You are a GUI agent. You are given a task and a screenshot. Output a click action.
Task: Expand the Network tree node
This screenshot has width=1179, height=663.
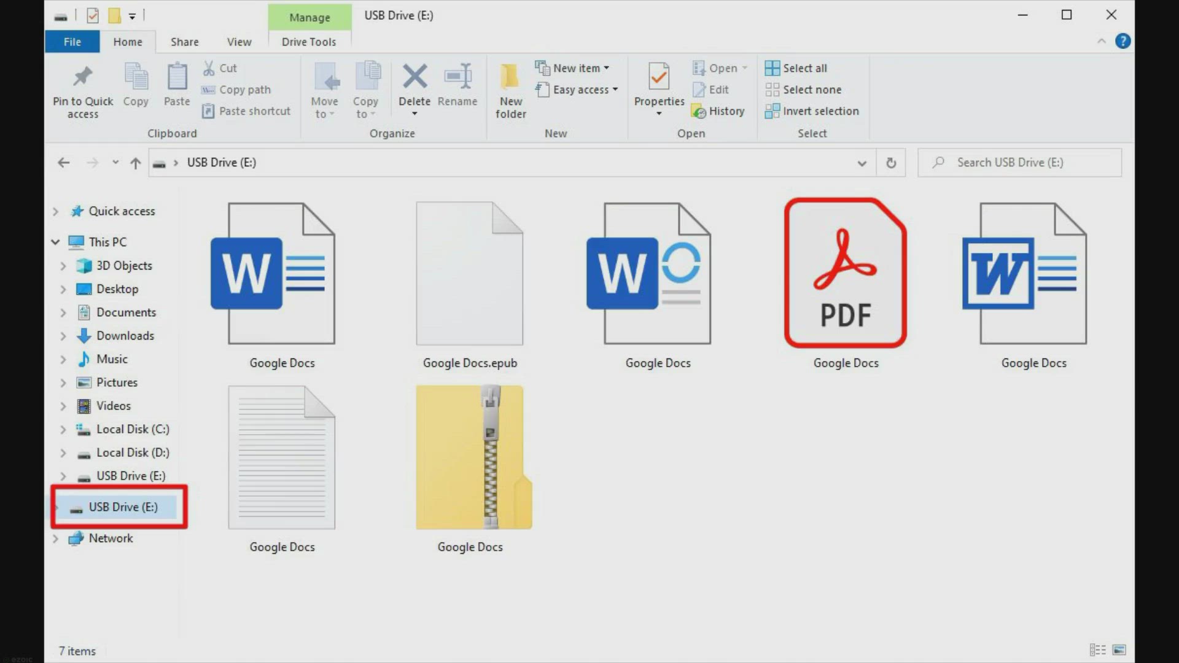[55, 538]
